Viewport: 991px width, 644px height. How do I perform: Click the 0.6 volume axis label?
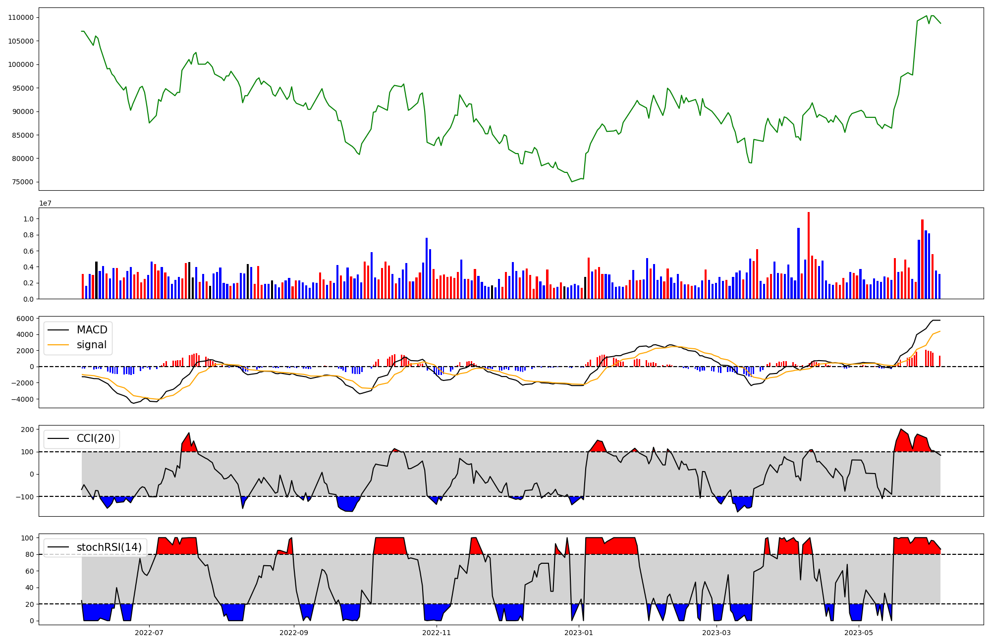[29, 251]
